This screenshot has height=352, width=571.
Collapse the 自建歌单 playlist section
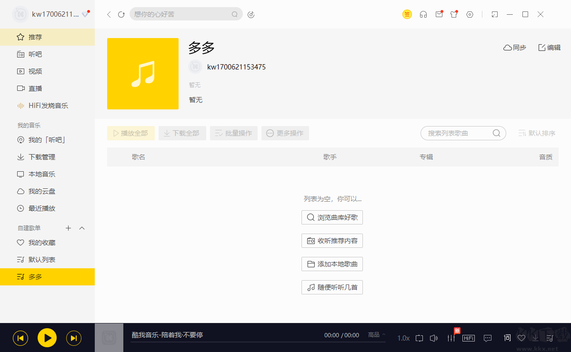tap(81, 228)
